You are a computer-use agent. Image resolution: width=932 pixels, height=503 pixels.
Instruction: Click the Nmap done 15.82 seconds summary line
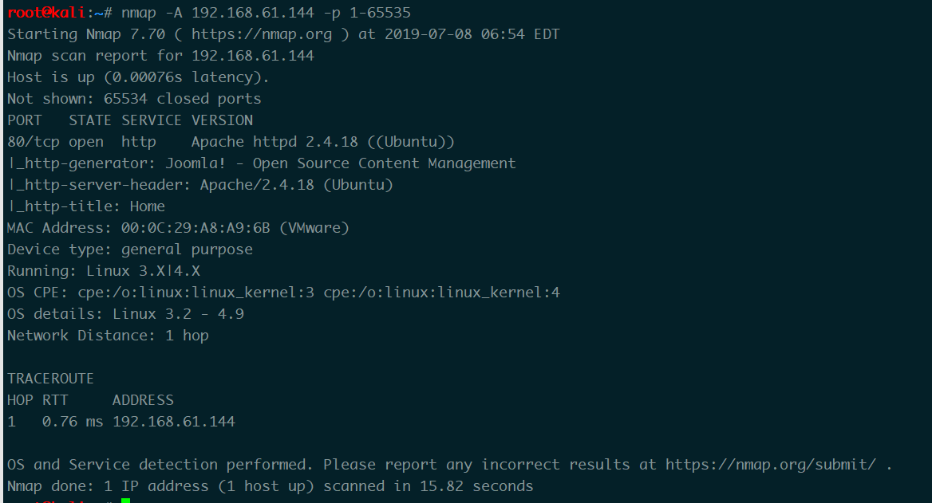[x=271, y=486]
